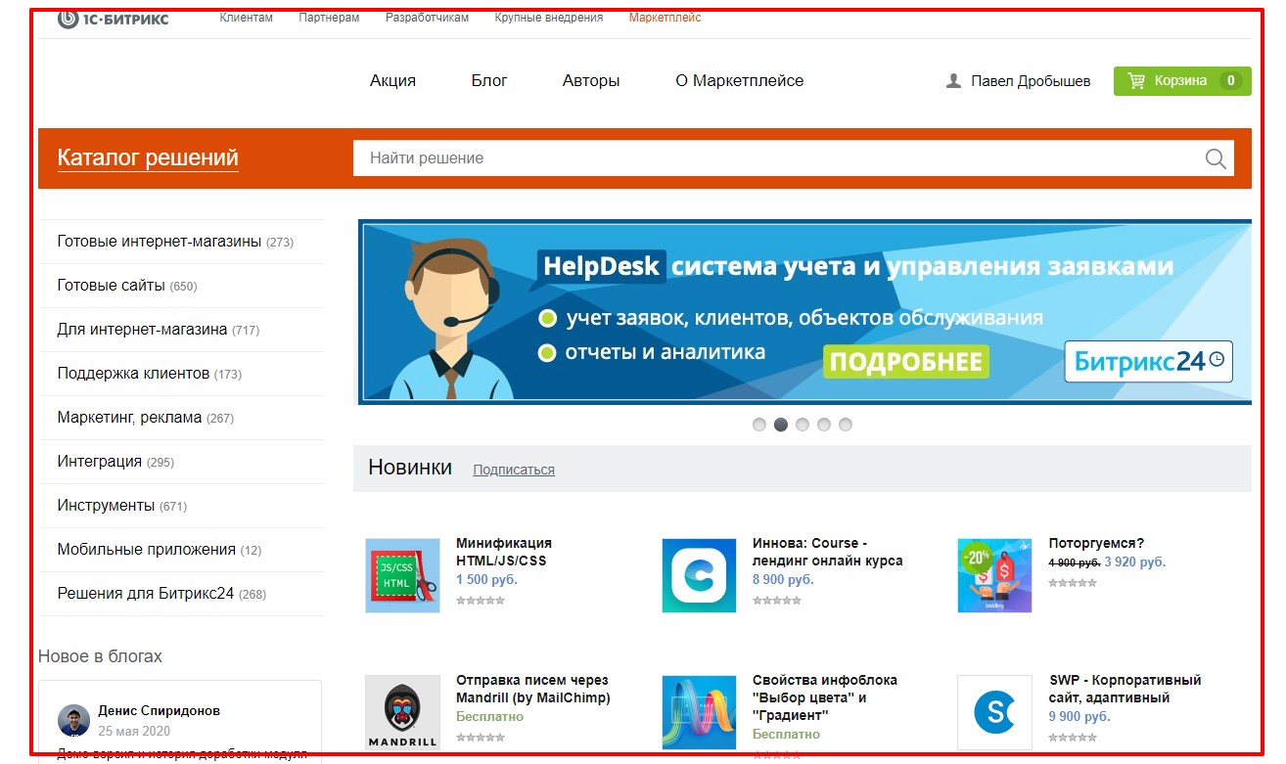This screenshot has height=764, width=1286.
Task: Open the Партнерам top menu item
Action: pos(329,18)
